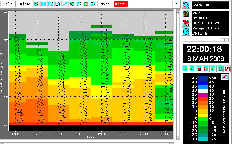Open the colour palette editor icon
The width and height of the screenshot is (232, 144).
(x=225, y=77)
